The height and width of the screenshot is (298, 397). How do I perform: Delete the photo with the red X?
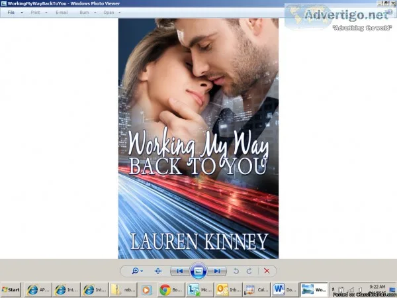(267, 271)
